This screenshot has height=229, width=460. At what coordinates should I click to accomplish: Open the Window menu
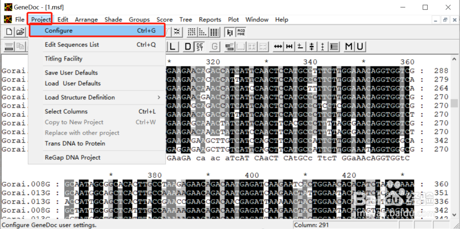coord(257,20)
